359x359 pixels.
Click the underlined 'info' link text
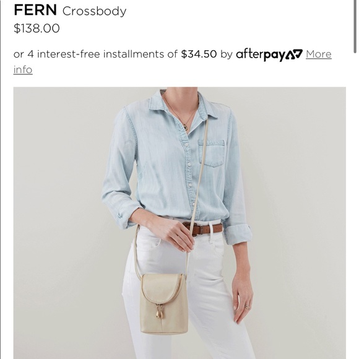(23, 70)
